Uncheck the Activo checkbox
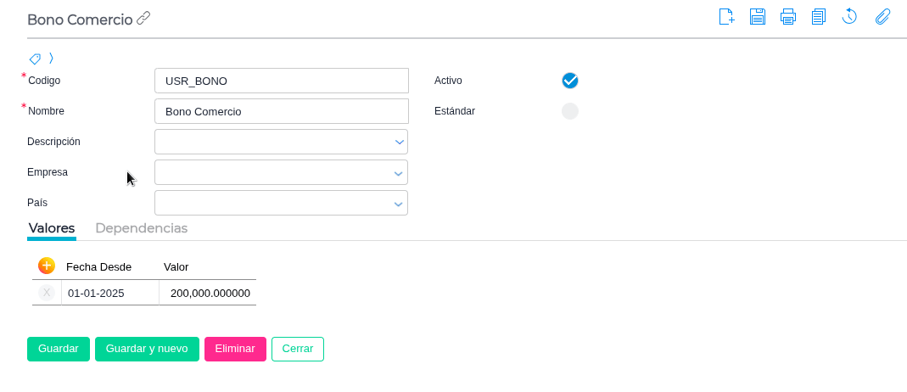The height and width of the screenshot is (392, 907). [570, 81]
